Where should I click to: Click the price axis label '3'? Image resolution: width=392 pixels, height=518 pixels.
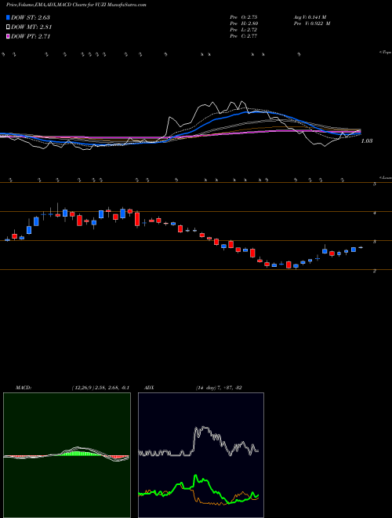point(375,243)
